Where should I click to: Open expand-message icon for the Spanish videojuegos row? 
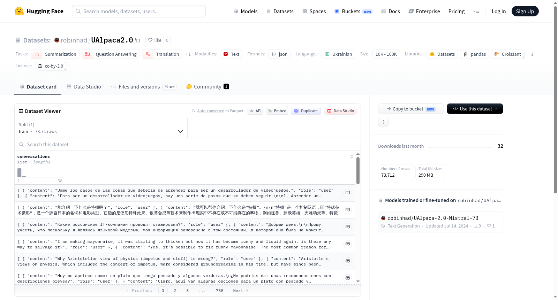(x=348, y=193)
